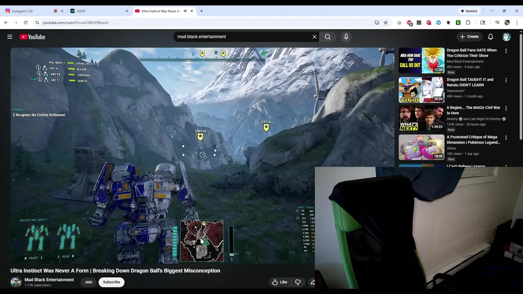Subscribe to Mad Black Entertainment
Screen dimensions: 523x294
[112, 282]
